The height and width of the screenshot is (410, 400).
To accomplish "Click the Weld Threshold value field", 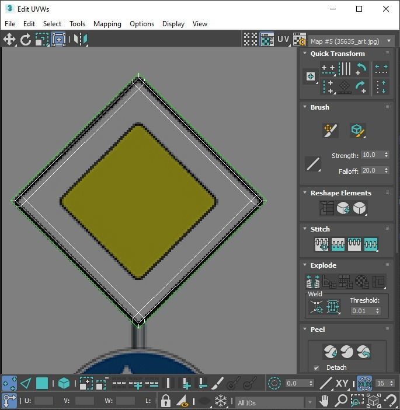I will pos(363,311).
